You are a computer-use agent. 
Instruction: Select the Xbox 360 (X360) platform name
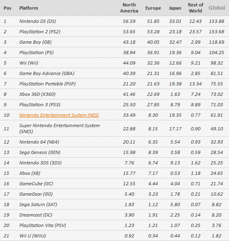37,94
